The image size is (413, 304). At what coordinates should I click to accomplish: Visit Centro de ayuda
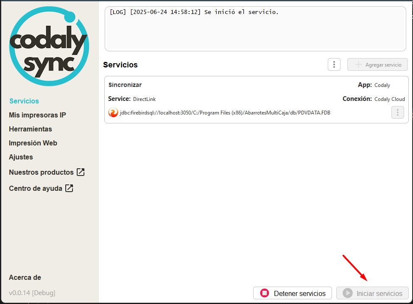[x=36, y=188]
